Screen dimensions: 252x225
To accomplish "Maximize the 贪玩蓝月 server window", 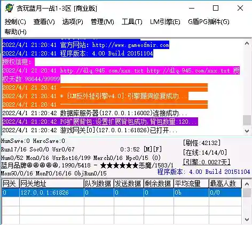I will tap(216, 8).
